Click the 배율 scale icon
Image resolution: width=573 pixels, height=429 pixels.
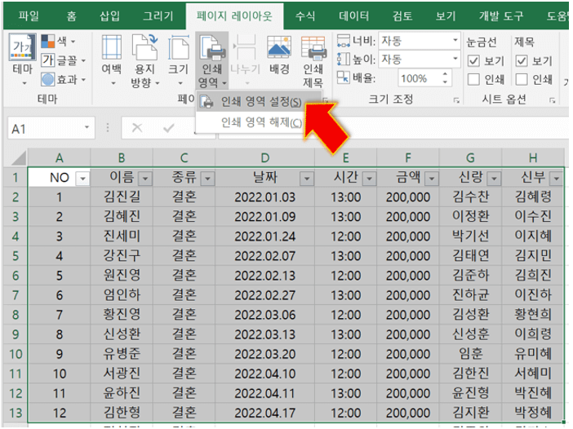(x=343, y=77)
